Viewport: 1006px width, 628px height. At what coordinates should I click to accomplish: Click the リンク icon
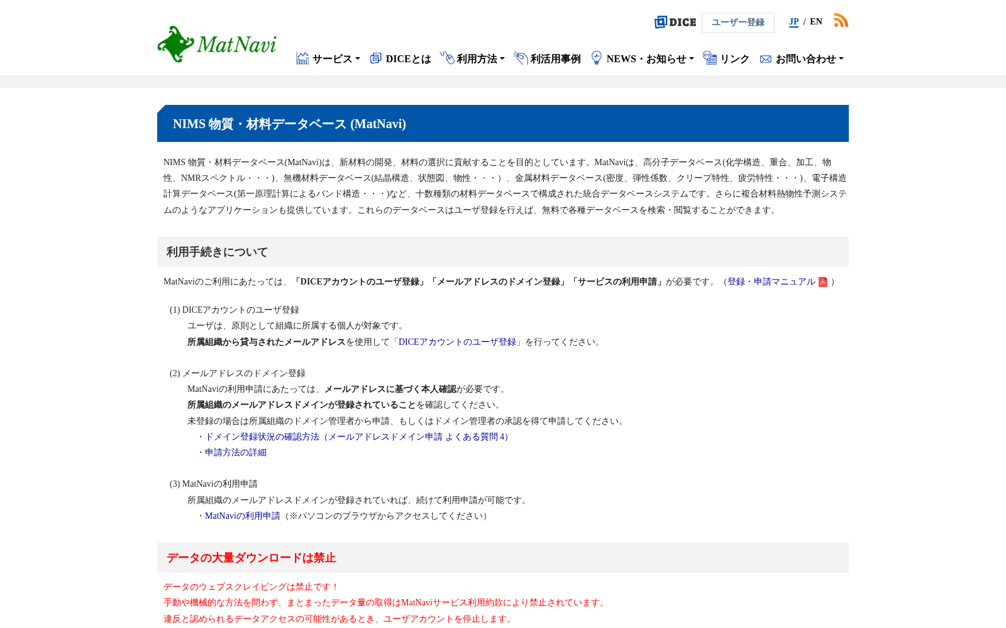(710, 58)
